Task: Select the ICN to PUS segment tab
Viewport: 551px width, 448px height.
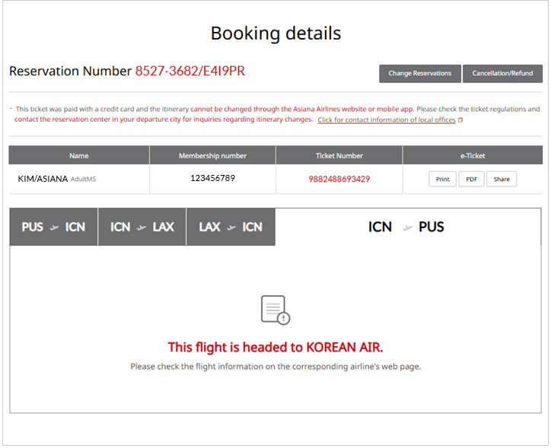Action: 408,227
